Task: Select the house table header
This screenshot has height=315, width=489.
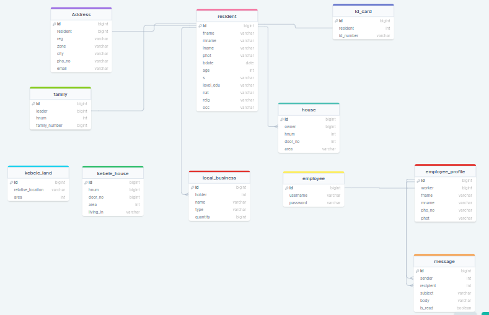Action: point(309,110)
